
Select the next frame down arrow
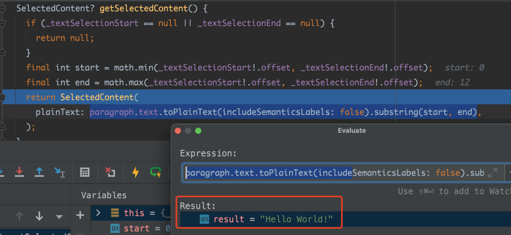point(39,216)
